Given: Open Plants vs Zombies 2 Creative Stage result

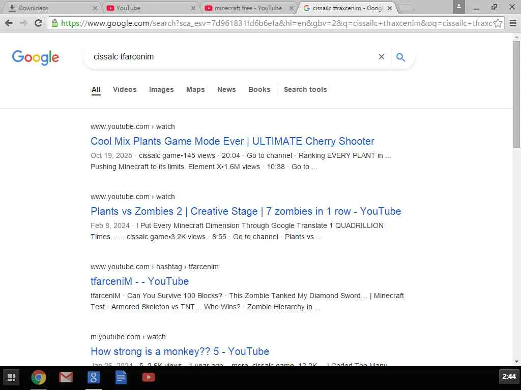Looking at the screenshot, I should pyautogui.click(x=246, y=211).
